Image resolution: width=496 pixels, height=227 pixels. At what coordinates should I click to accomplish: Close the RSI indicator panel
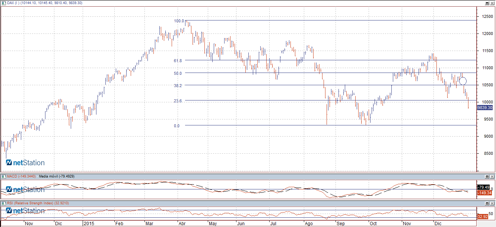[492, 204]
